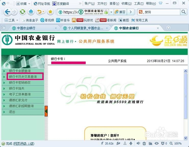Click the 100% zoom level control
The image size is (189, 147).
(x=176, y=143)
